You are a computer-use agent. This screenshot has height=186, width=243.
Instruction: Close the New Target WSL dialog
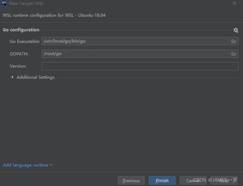click(234, 3)
